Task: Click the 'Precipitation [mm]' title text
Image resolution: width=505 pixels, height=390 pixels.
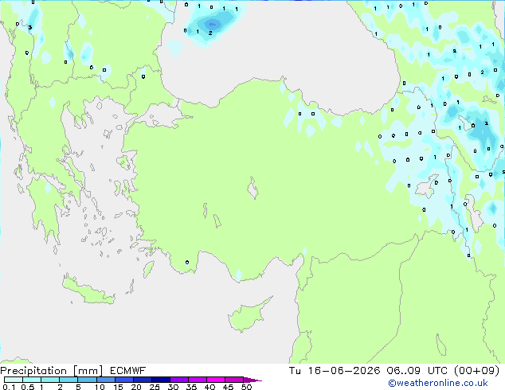Action: click(x=51, y=371)
